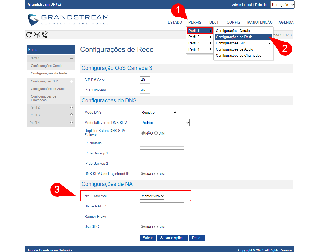
Task: Open the MANUTENÇÃO menu
Action: [260, 23]
